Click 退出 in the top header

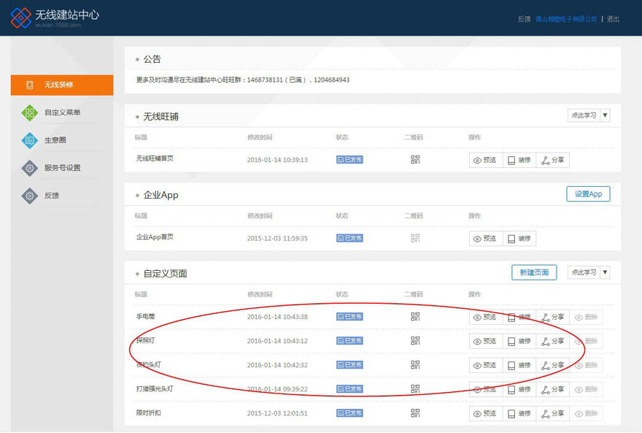click(613, 19)
